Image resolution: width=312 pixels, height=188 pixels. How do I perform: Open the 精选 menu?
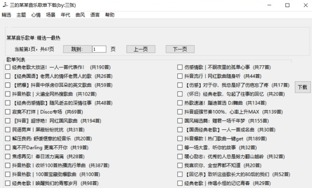pos(6,15)
